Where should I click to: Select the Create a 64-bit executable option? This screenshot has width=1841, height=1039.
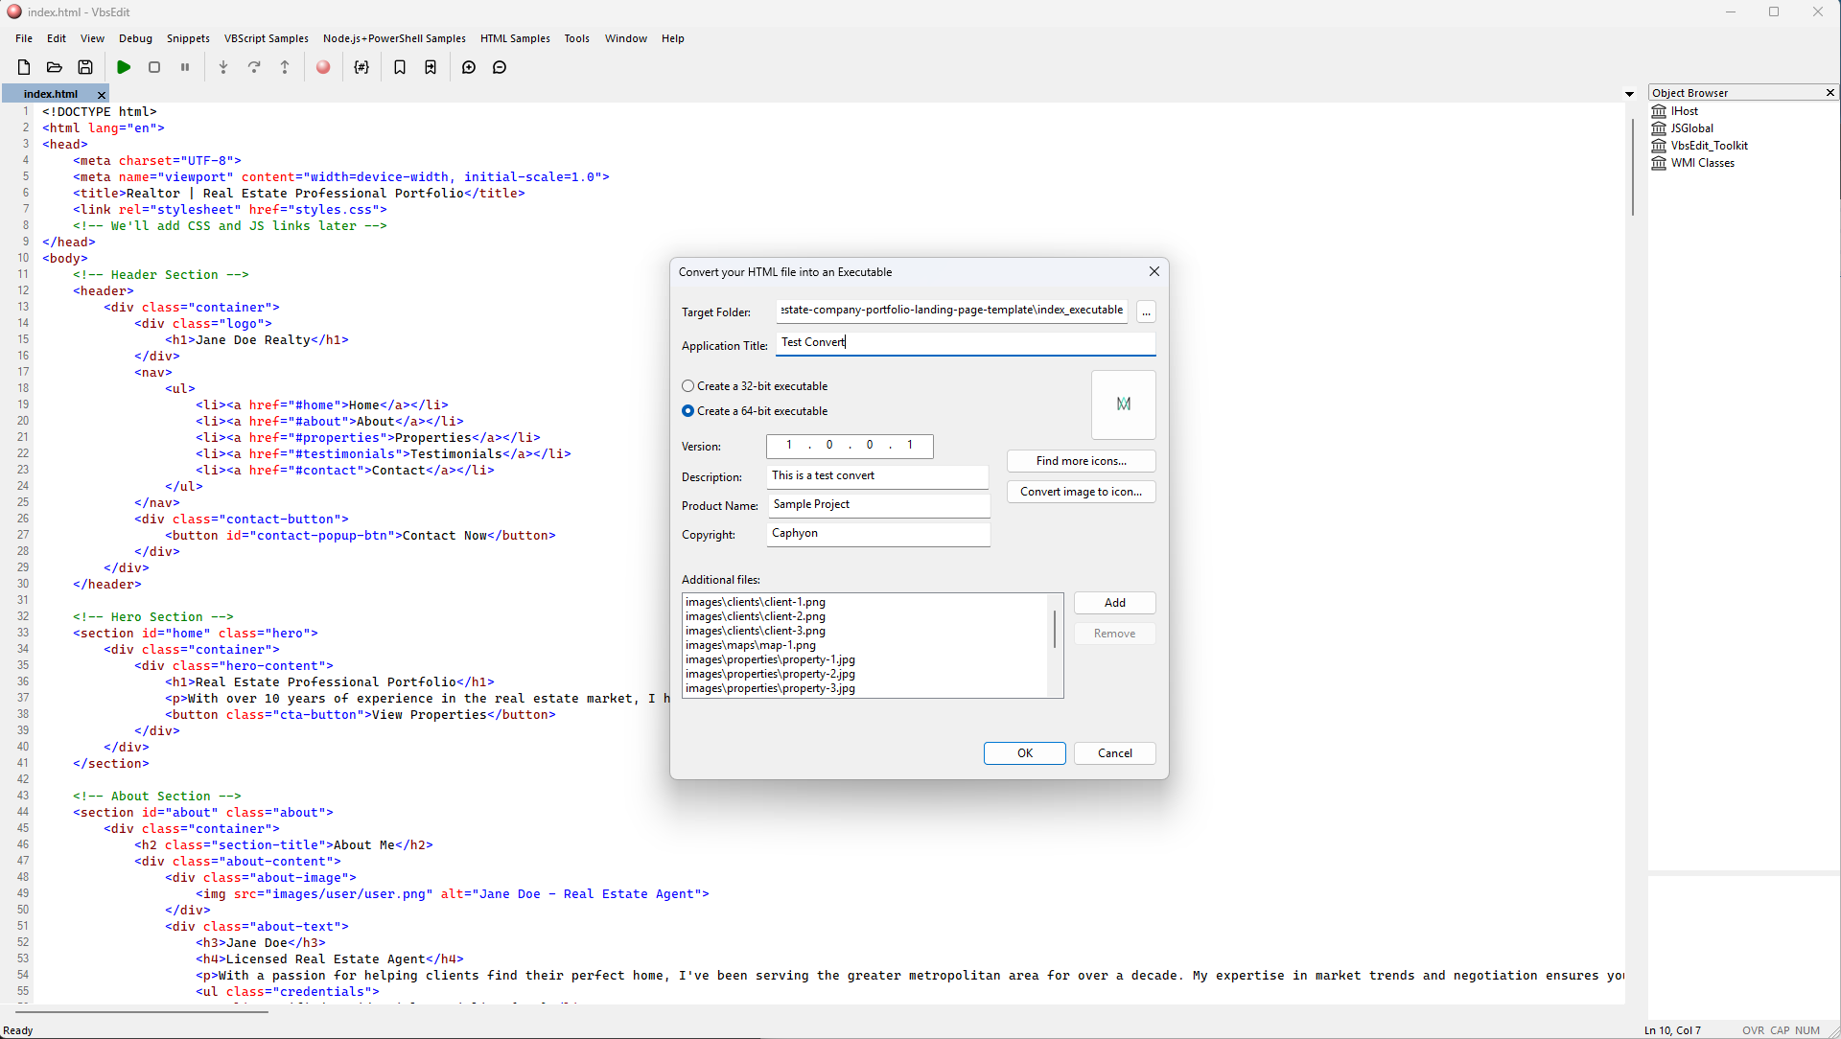pyautogui.click(x=687, y=410)
